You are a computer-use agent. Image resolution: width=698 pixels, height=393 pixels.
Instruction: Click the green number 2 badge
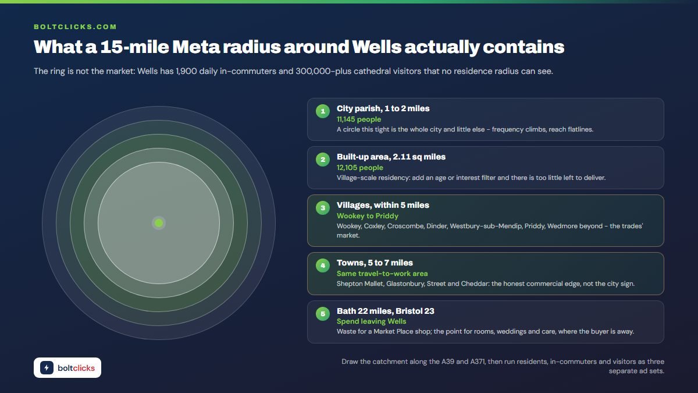coord(322,160)
